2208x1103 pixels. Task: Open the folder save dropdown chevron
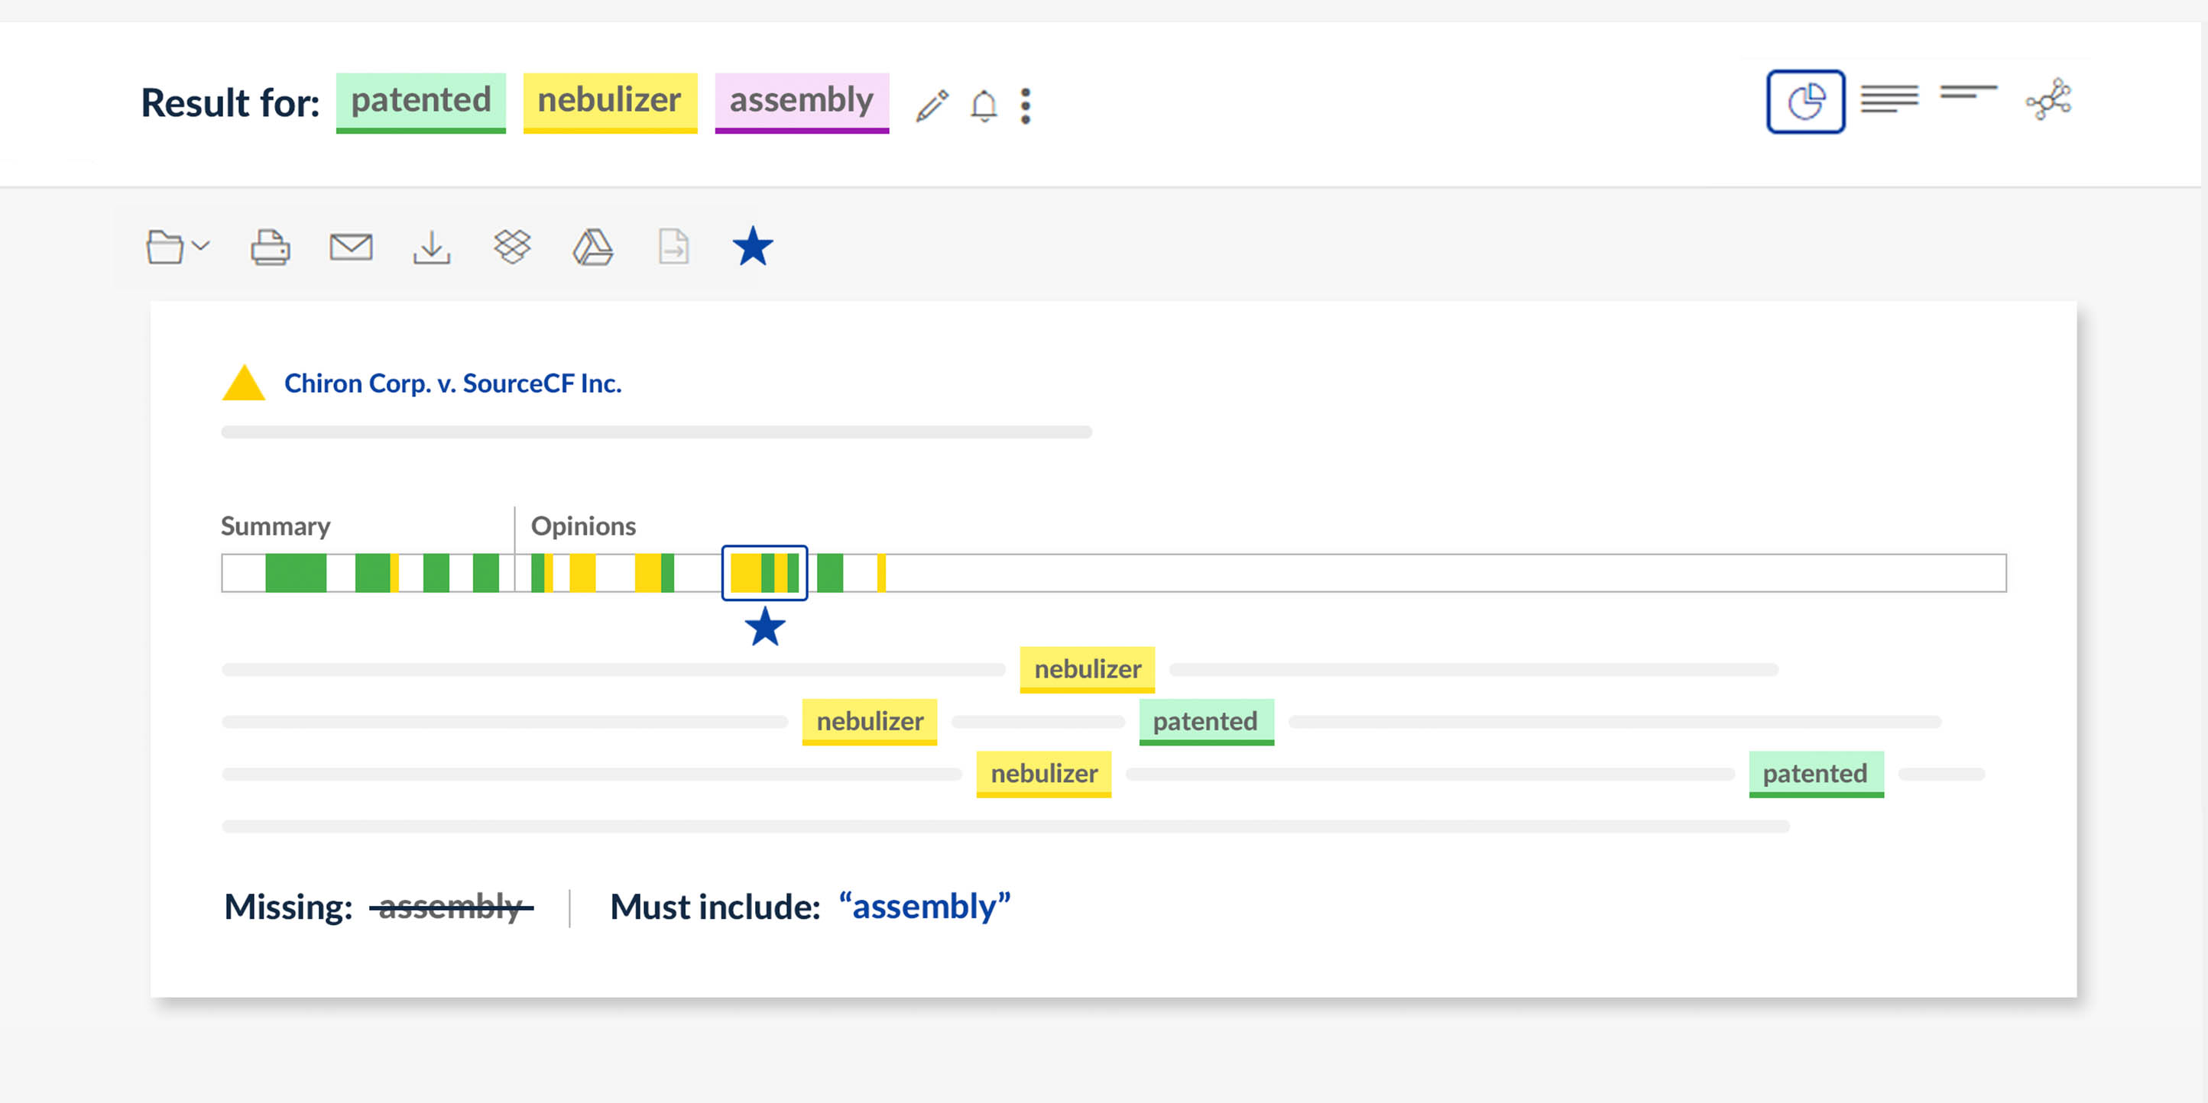point(200,247)
